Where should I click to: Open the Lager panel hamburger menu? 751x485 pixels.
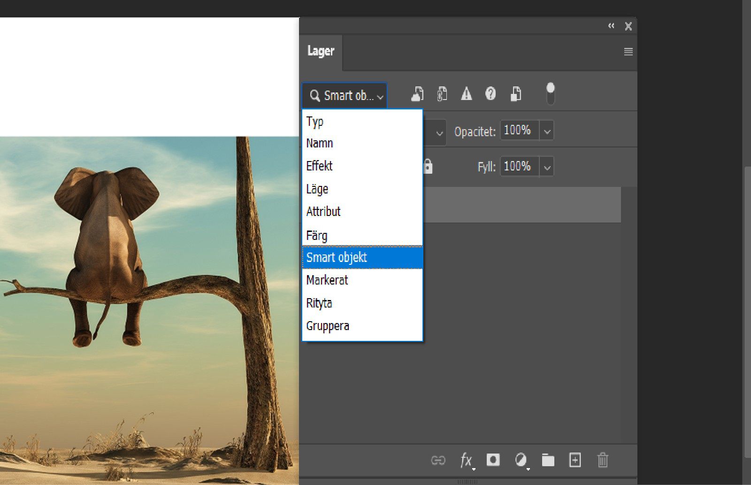pyautogui.click(x=628, y=52)
